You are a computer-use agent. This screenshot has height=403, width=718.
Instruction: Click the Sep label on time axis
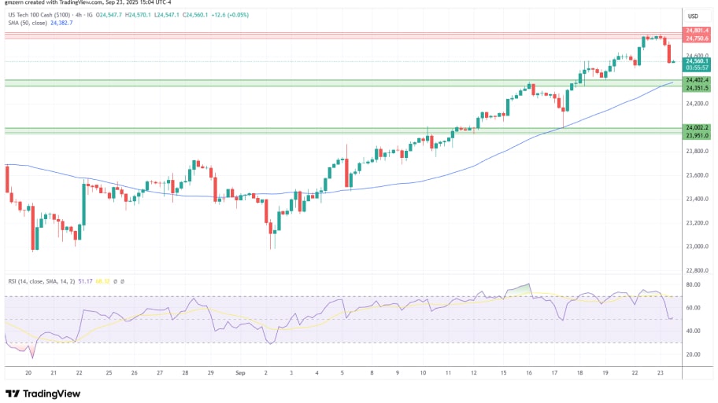[238, 372]
